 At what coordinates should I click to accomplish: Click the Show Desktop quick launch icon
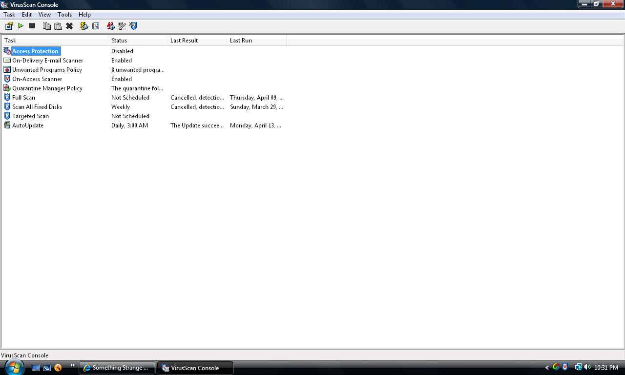35,368
